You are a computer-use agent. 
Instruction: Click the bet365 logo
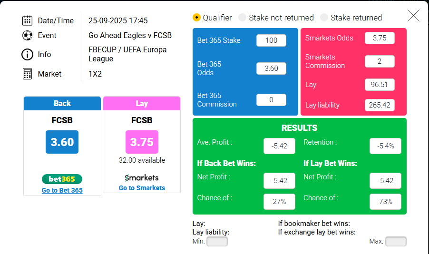[x=62, y=179]
